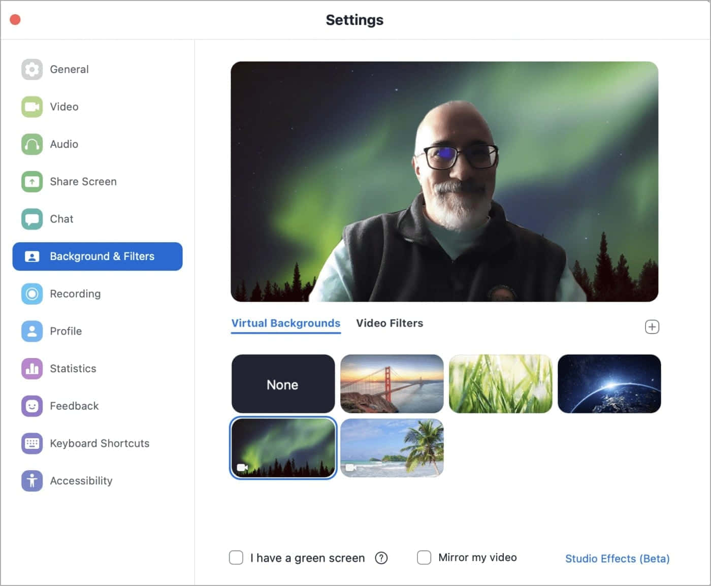Click the Share Screen icon
Image resolution: width=711 pixels, height=586 pixels.
[x=32, y=181]
